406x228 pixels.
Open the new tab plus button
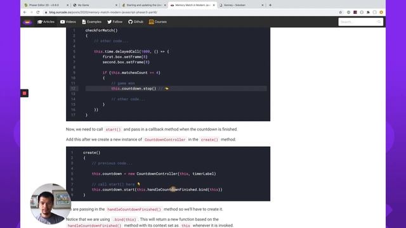point(270,5)
